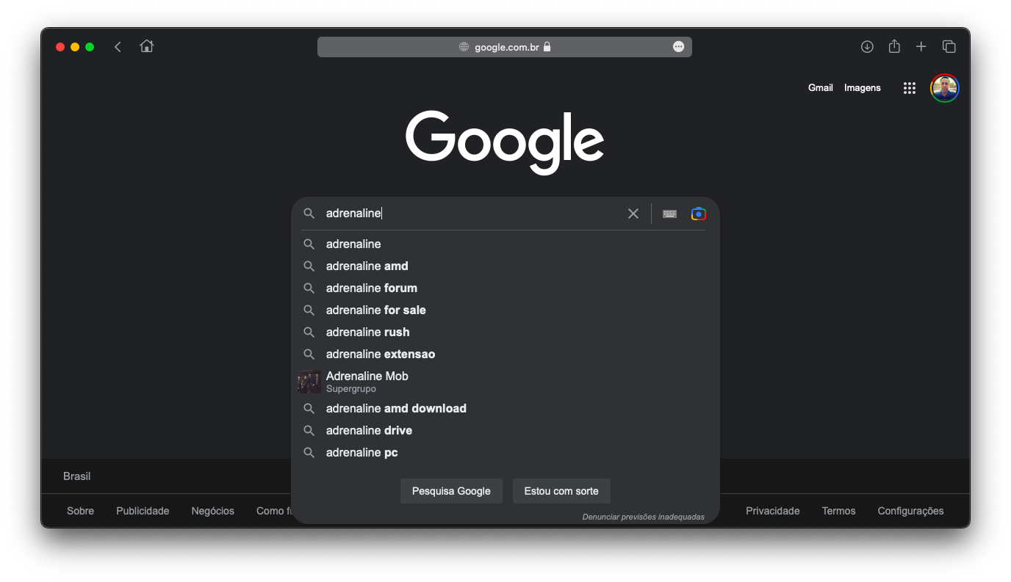Open the 'Publicidade' footer link

(x=143, y=511)
